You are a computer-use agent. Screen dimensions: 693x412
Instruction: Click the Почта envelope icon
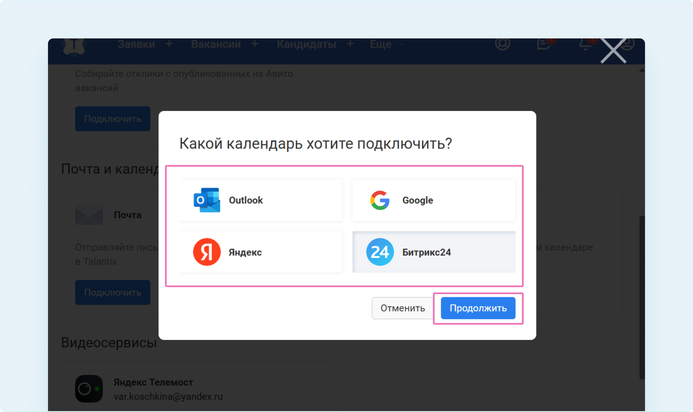(x=89, y=215)
